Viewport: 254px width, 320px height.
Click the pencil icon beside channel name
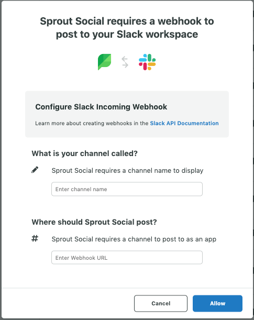[35, 170]
